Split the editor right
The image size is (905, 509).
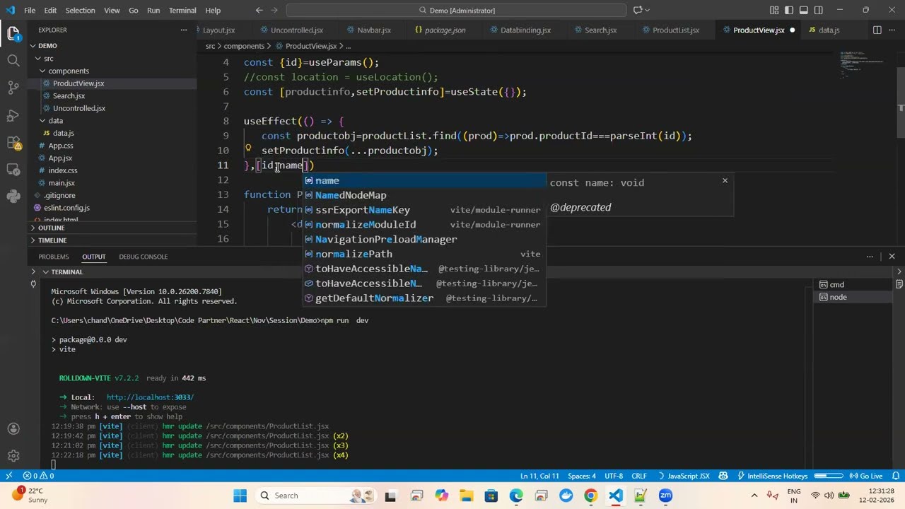(877, 30)
